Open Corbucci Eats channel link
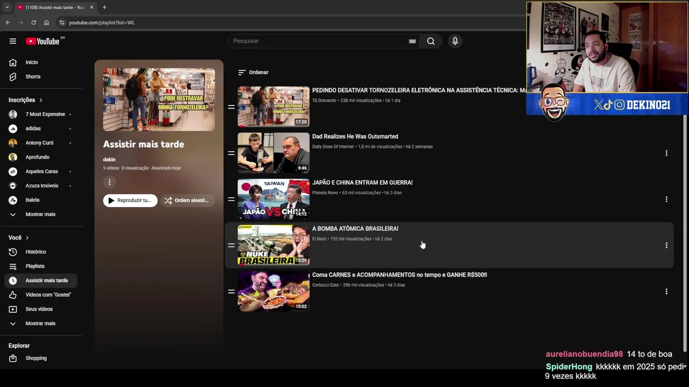This screenshot has height=387, width=689. 326,285
